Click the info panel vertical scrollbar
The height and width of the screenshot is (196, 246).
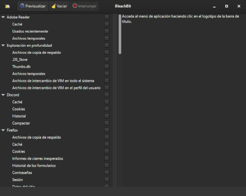point(120,34)
